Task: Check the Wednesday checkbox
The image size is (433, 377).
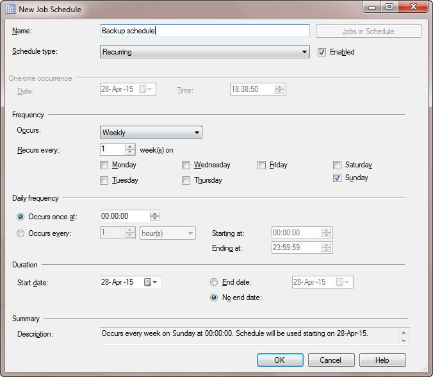Action: click(186, 165)
